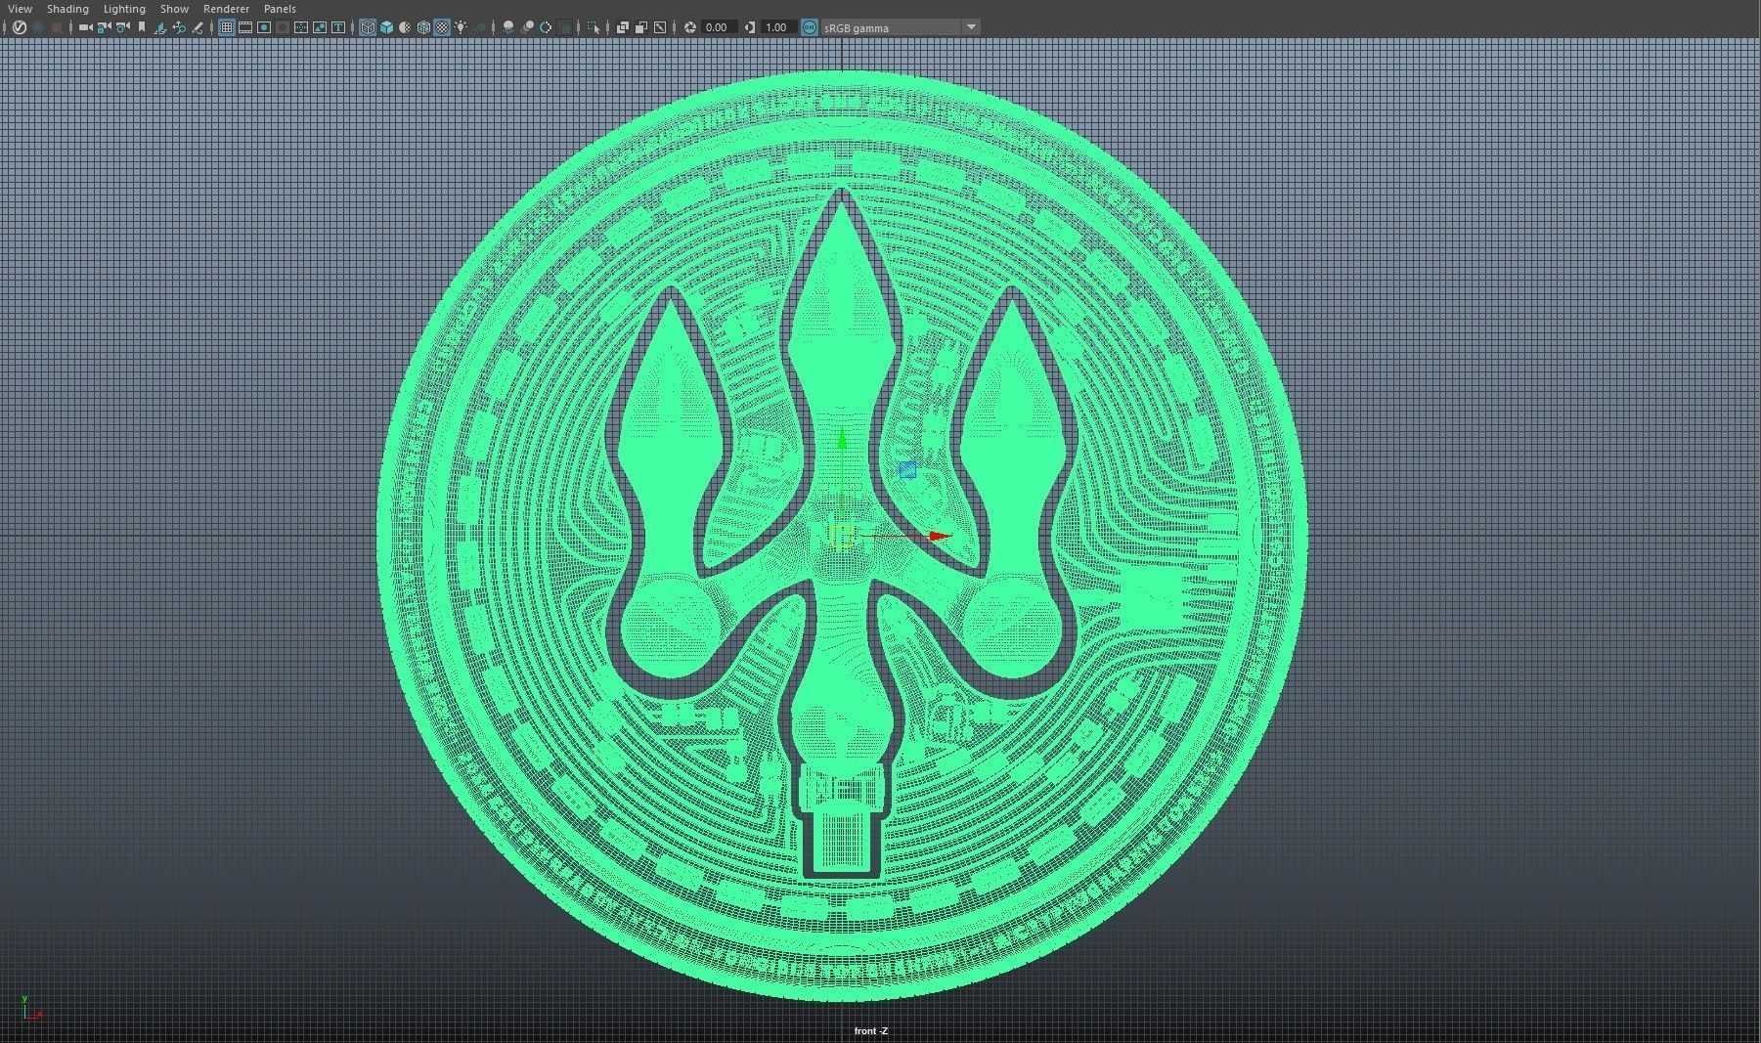Click Use Default Material icon

(x=405, y=27)
